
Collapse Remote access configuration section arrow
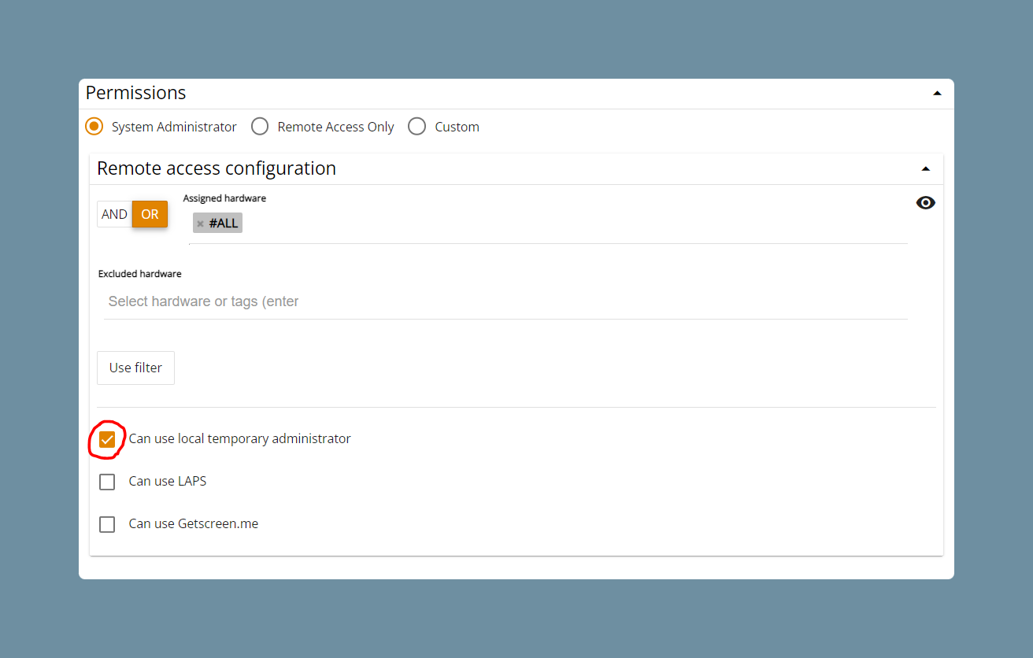click(x=926, y=168)
